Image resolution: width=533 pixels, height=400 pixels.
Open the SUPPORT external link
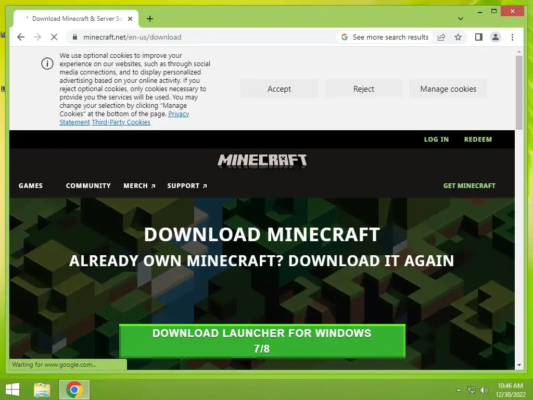(x=187, y=186)
